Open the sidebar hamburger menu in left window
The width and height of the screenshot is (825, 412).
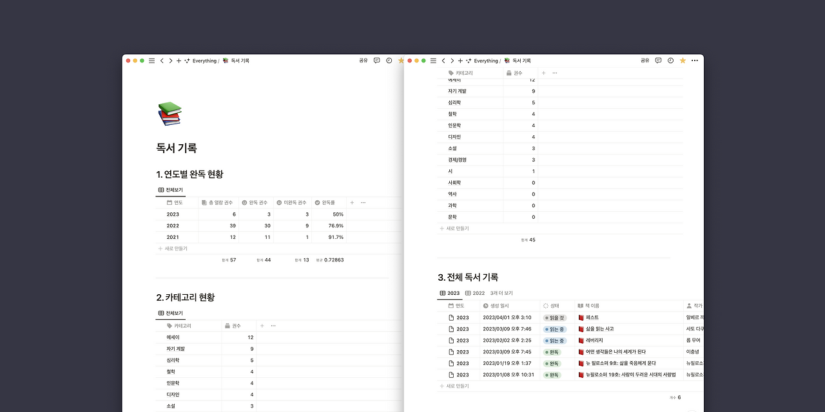click(x=151, y=61)
